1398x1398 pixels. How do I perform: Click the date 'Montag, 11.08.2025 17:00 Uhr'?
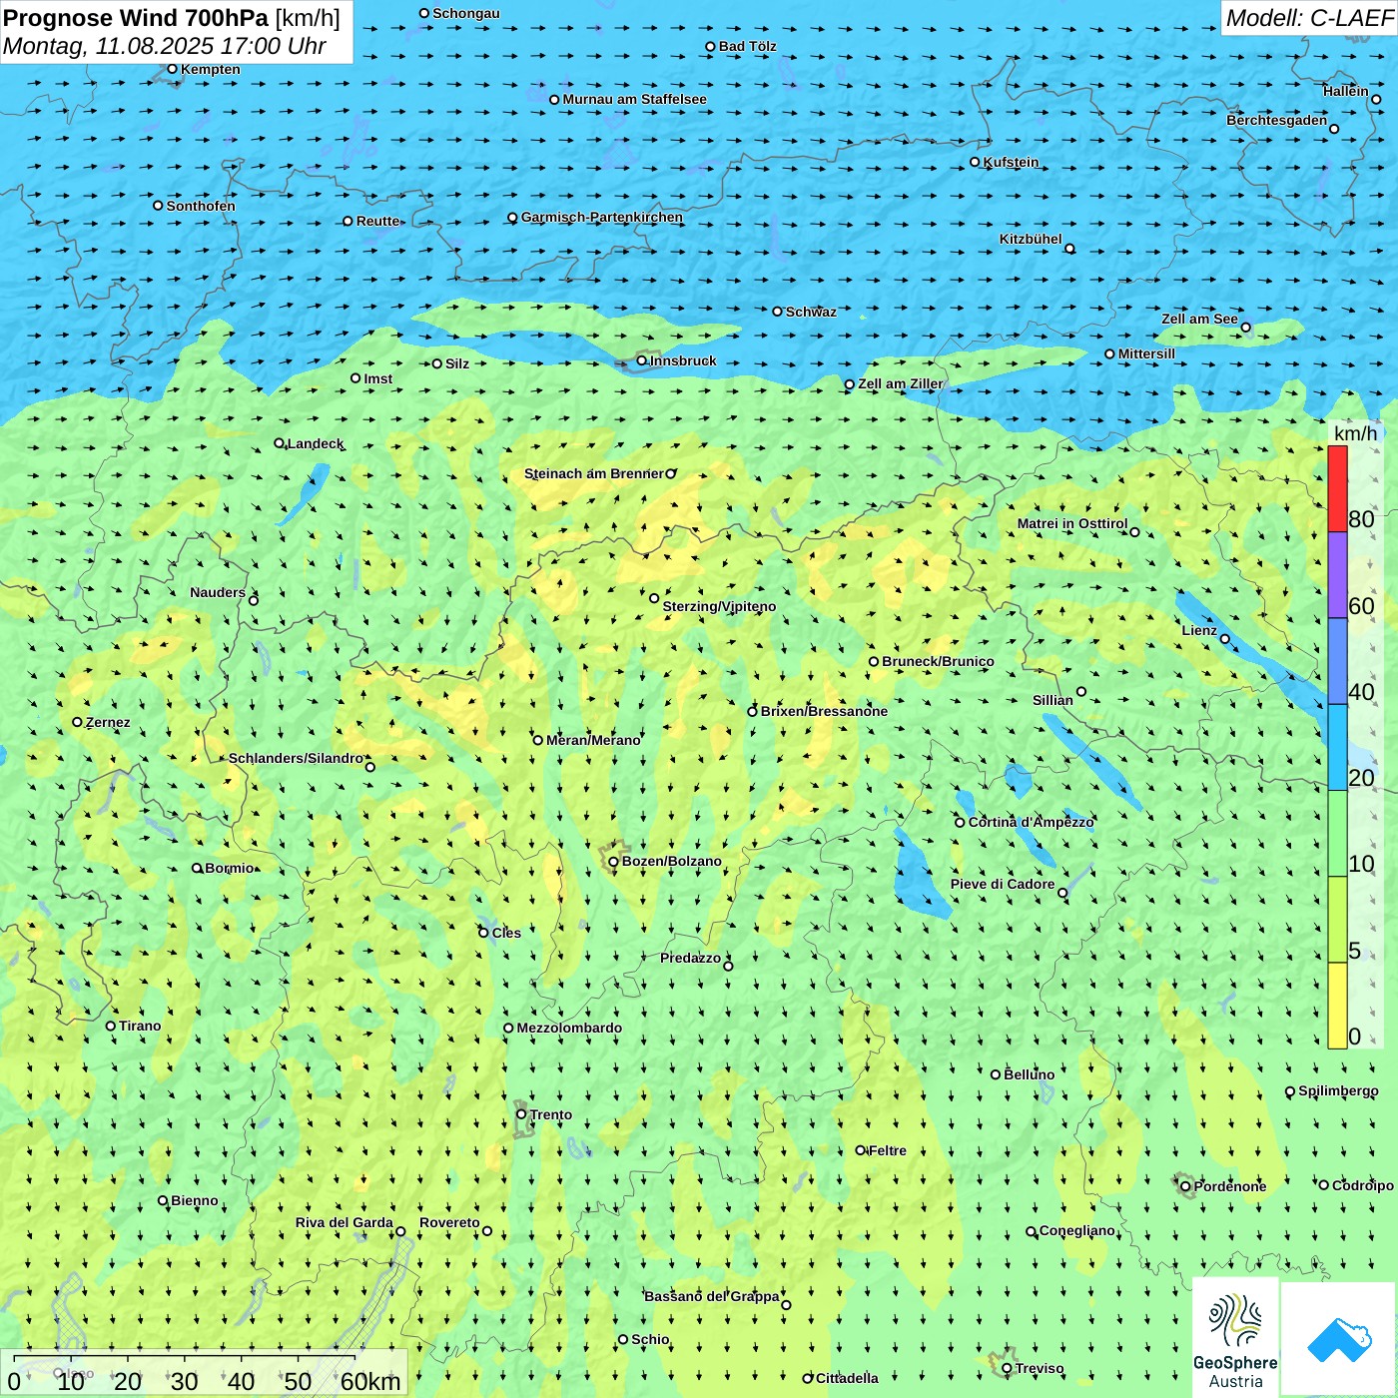tap(165, 46)
